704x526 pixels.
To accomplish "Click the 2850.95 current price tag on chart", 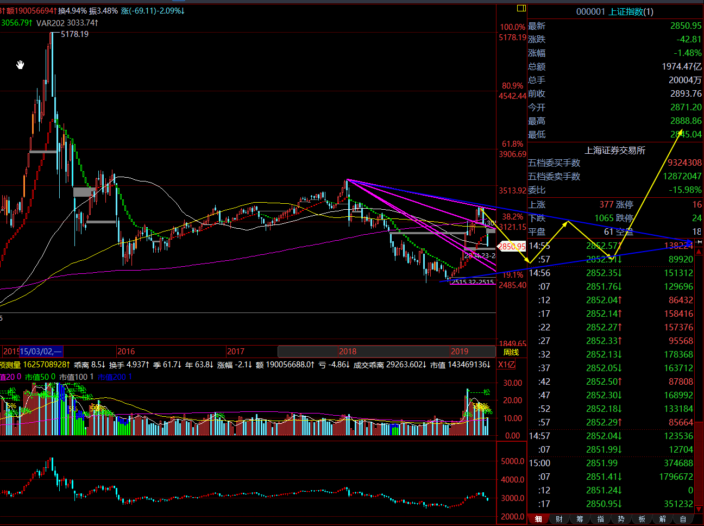I will [x=512, y=246].
